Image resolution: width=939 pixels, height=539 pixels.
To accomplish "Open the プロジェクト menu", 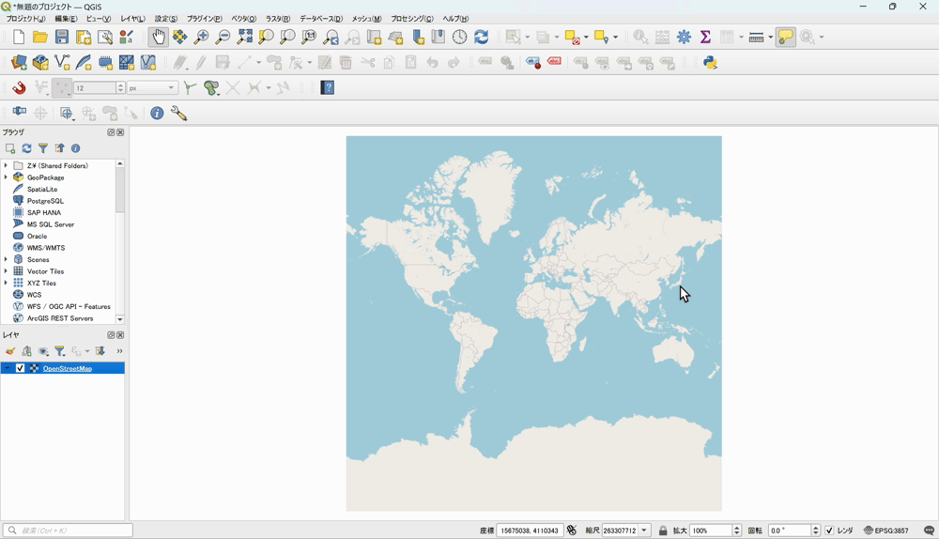I will click(x=25, y=19).
